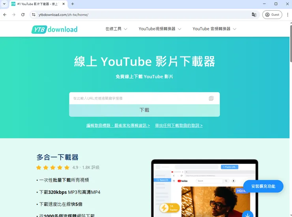Maximize the browser window
The image size is (292, 217).
click(x=276, y=4)
